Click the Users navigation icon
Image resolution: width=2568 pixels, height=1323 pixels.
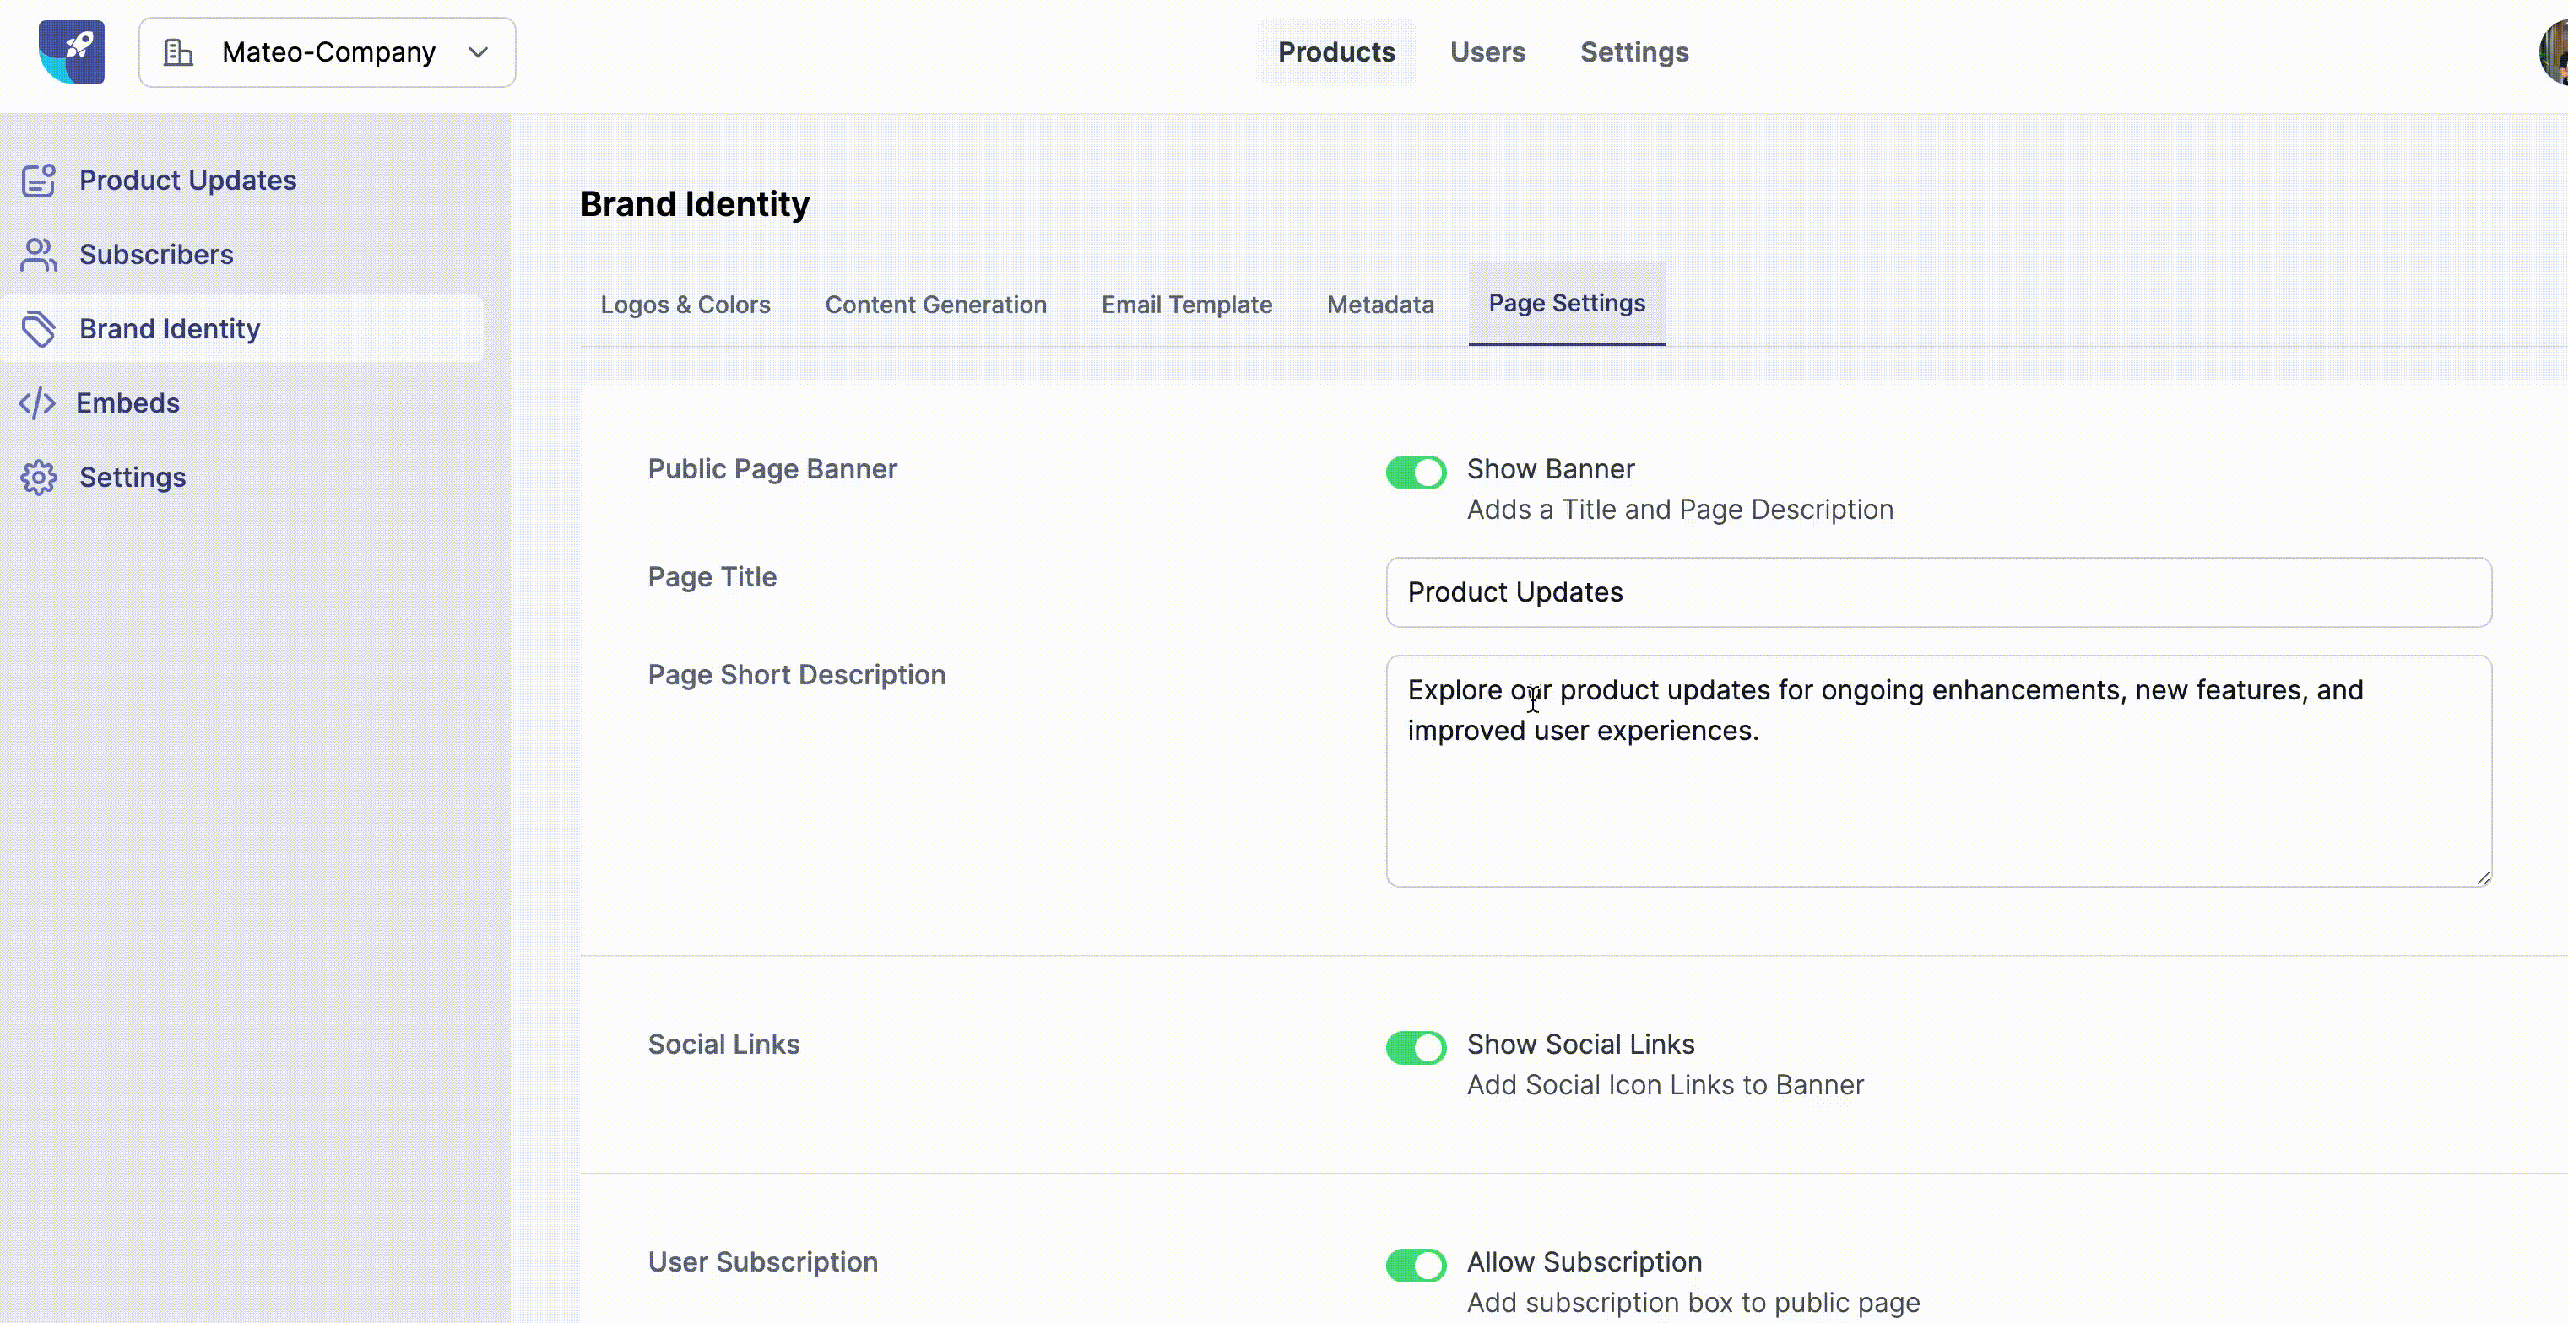pos(1484,51)
